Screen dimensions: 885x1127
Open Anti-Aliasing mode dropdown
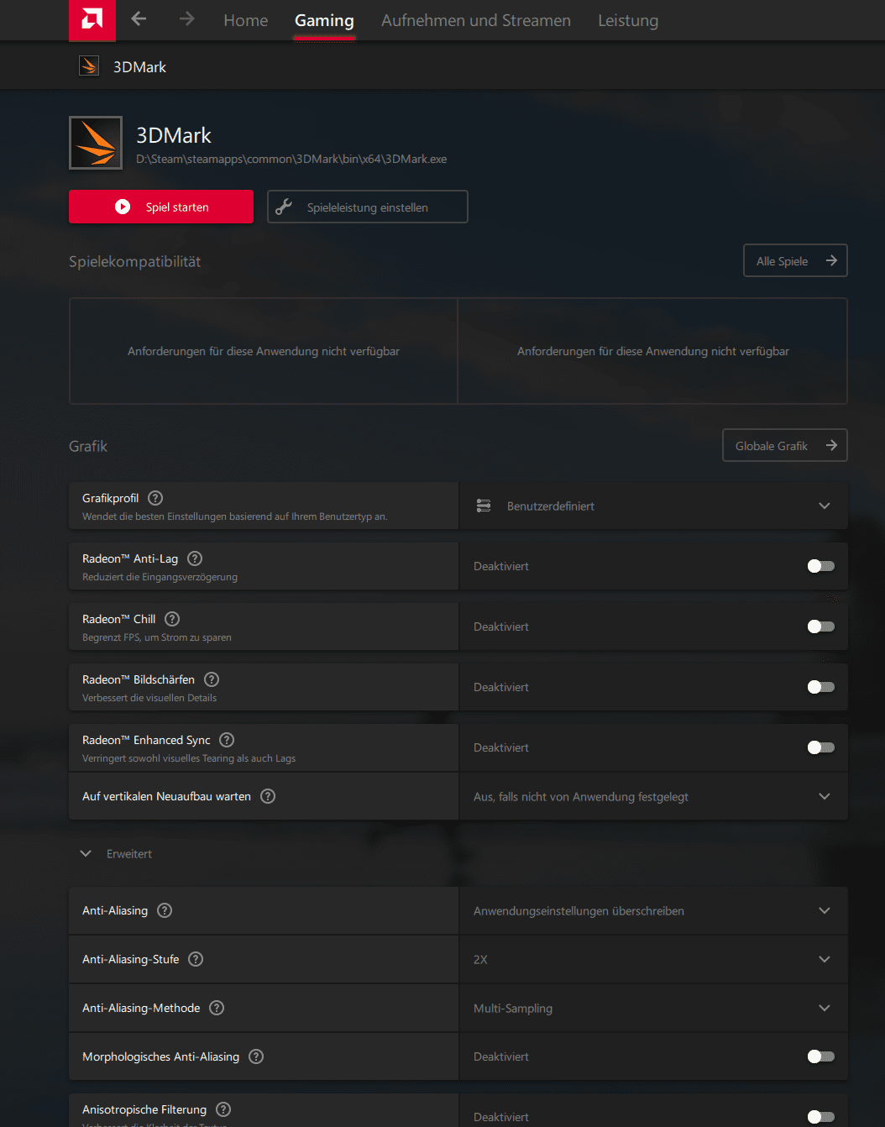(x=653, y=910)
